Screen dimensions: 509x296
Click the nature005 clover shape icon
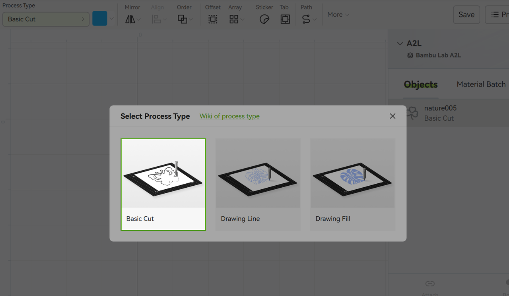coord(412,113)
